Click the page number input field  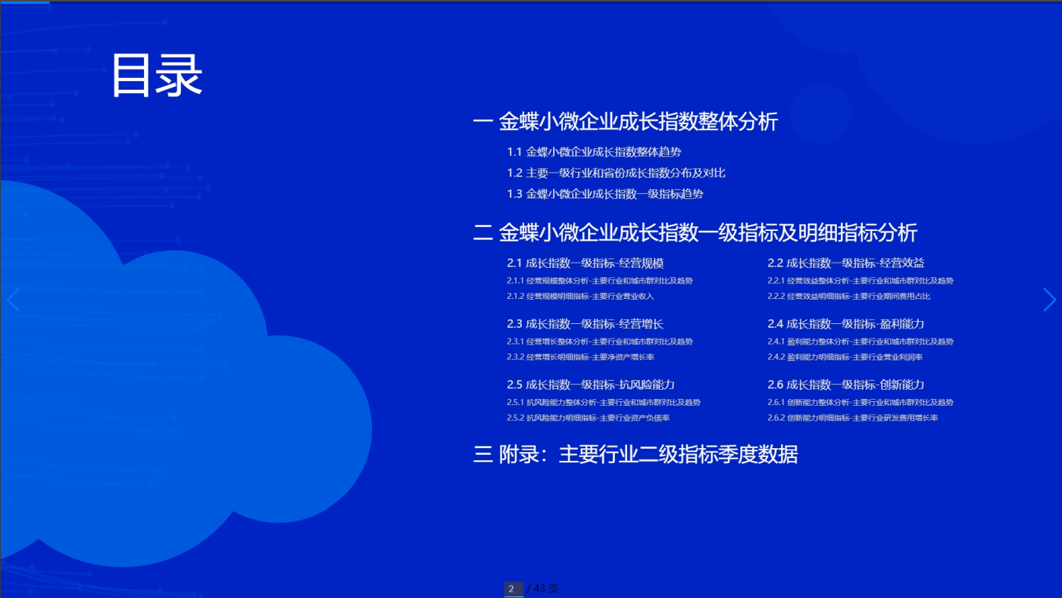pyautogui.click(x=514, y=589)
